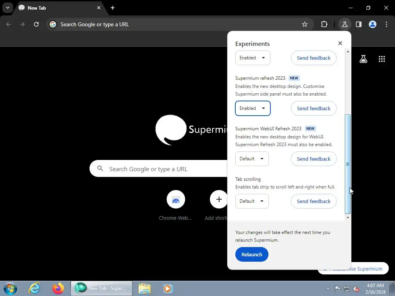
Task: Click the magnifier icon in search box
Action: [x=100, y=168]
